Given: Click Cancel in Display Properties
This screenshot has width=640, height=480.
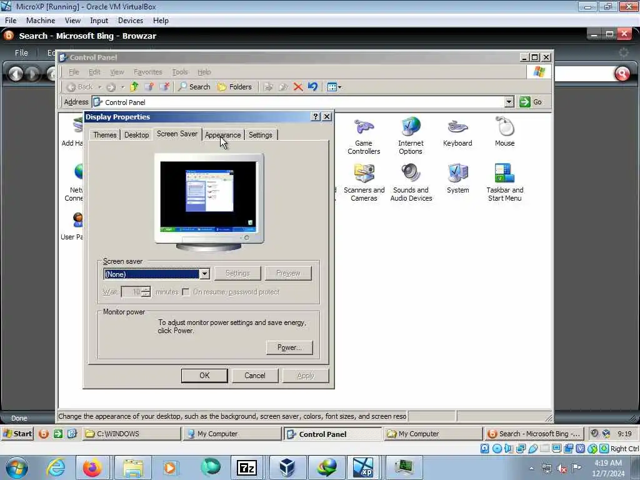Looking at the screenshot, I should click(x=255, y=376).
